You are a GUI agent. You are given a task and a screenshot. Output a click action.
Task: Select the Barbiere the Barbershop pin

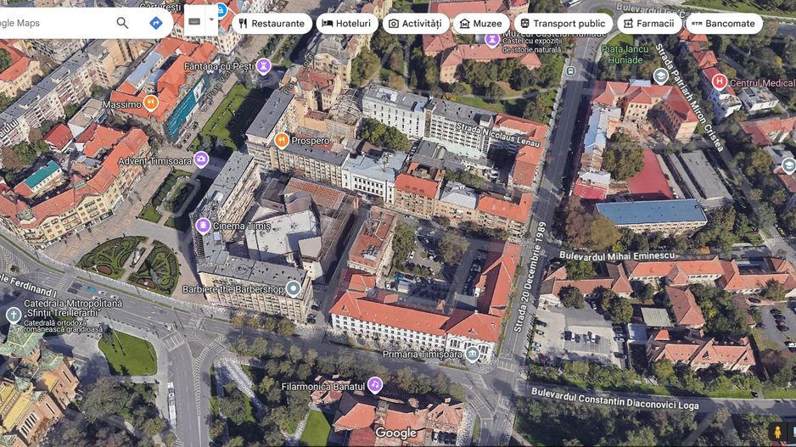click(x=293, y=288)
